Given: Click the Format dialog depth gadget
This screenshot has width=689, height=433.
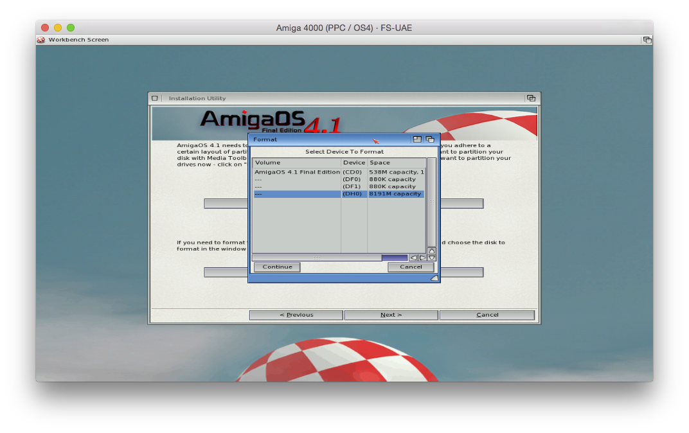Looking at the screenshot, I should [x=430, y=139].
